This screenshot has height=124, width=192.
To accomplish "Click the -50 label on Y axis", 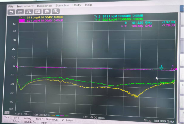I will [x=10, y=109].
